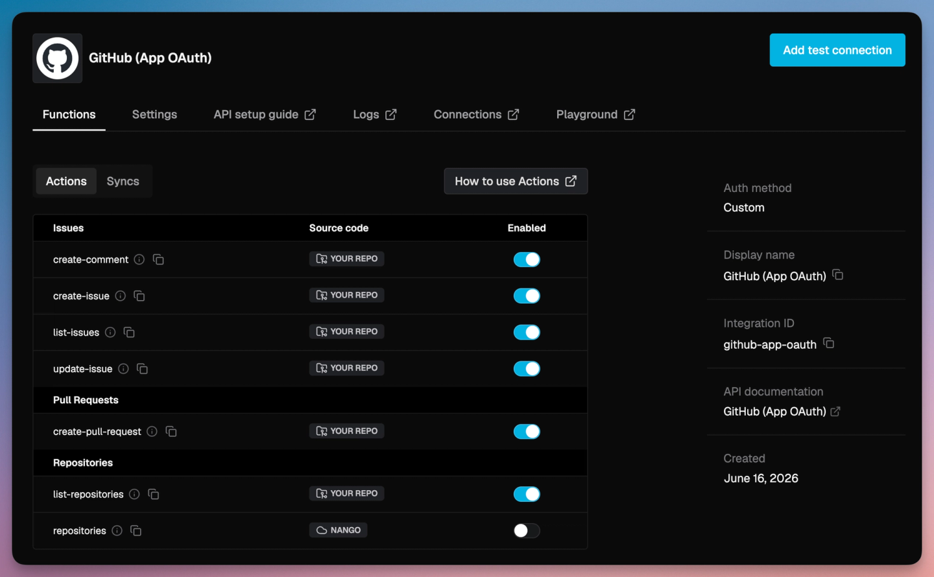Open the API setup guide tab

tap(265, 114)
